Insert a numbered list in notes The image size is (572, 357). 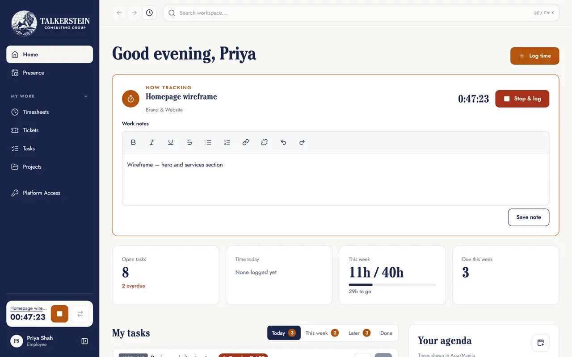(227, 142)
